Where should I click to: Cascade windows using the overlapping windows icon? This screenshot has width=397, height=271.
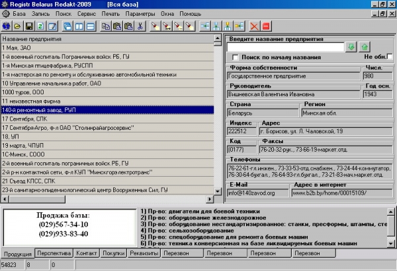click(x=68, y=26)
